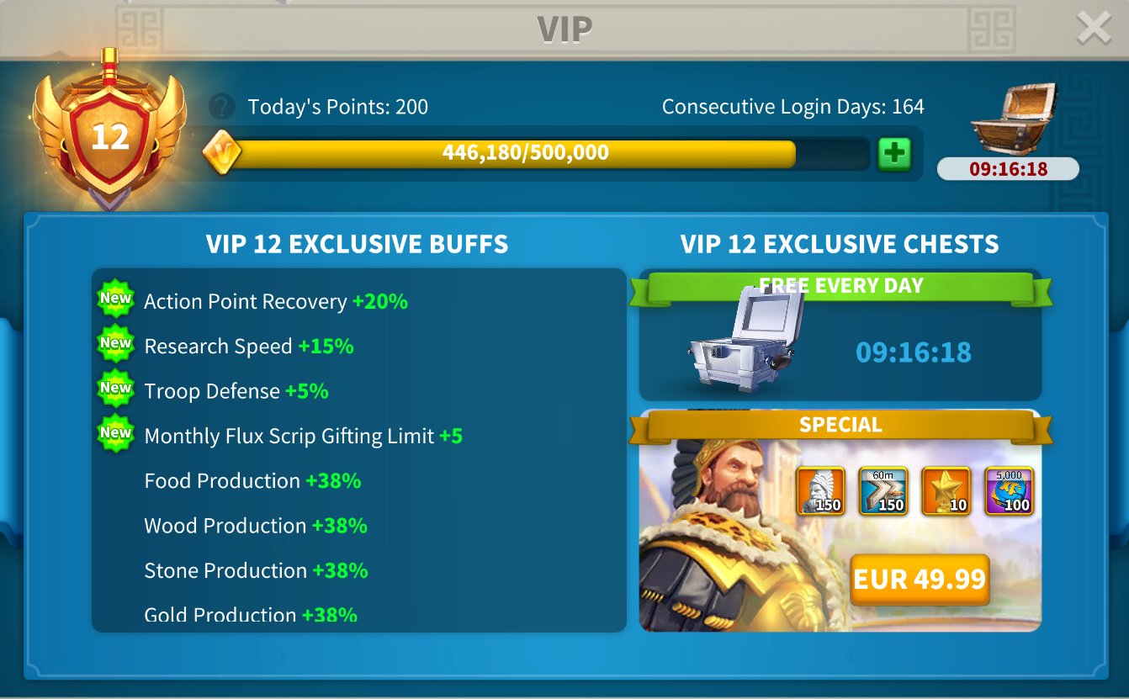Image resolution: width=1129 pixels, height=699 pixels.
Task: Click the green plus add points button
Action: point(894,154)
